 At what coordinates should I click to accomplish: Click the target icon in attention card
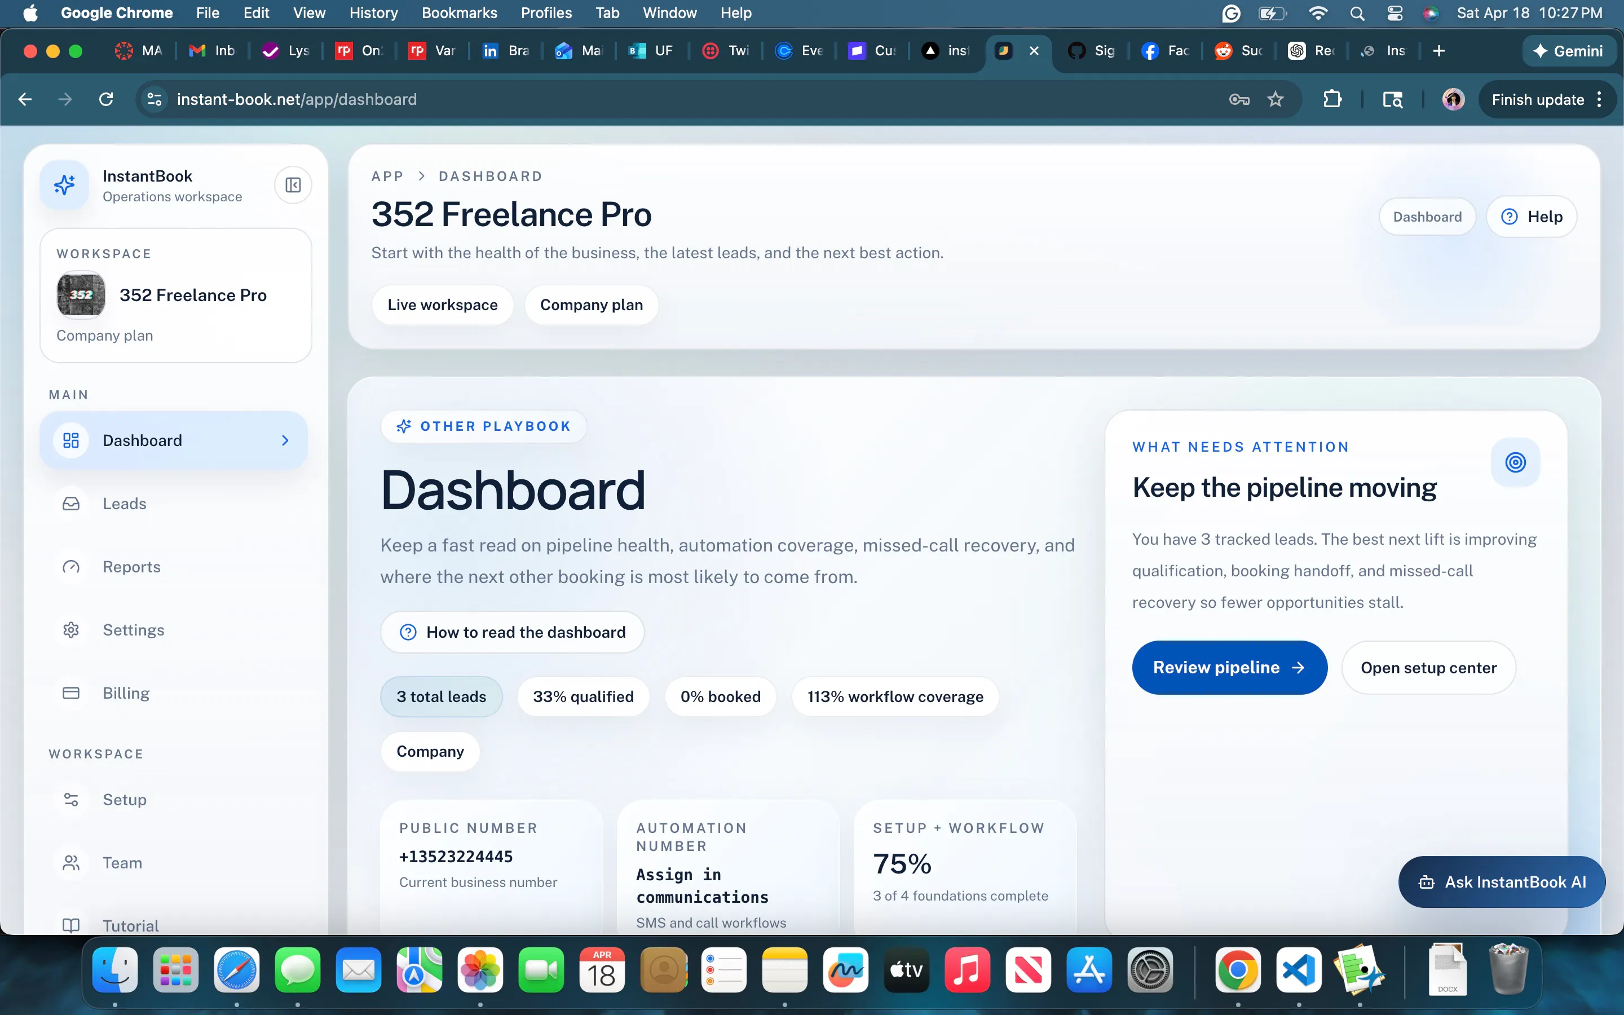pos(1515,462)
